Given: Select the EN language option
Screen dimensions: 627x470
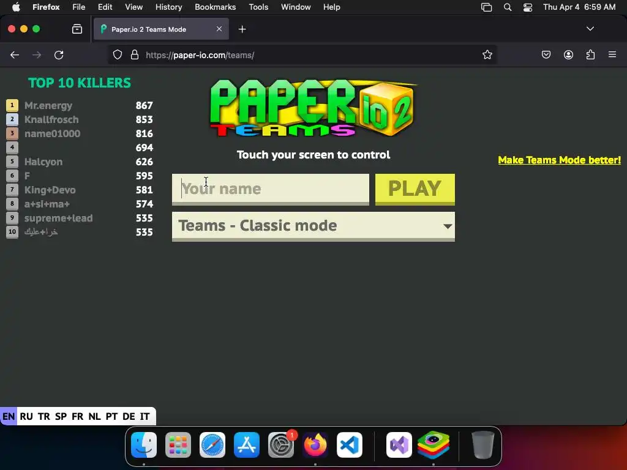Looking at the screenshot, I should click(x=9, y=416).
